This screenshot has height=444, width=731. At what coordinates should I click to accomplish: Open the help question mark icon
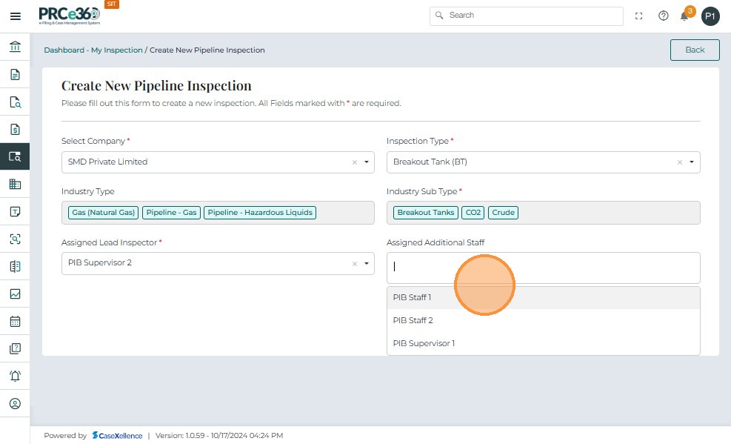pos(663,16)
